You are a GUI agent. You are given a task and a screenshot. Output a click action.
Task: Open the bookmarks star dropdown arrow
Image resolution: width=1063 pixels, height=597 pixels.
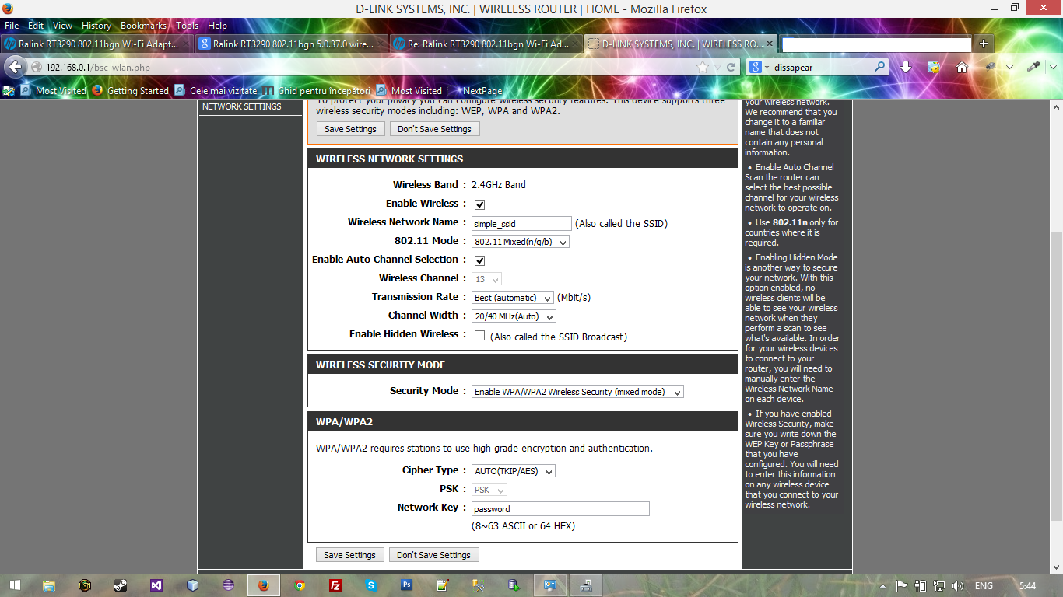point(717,67)
